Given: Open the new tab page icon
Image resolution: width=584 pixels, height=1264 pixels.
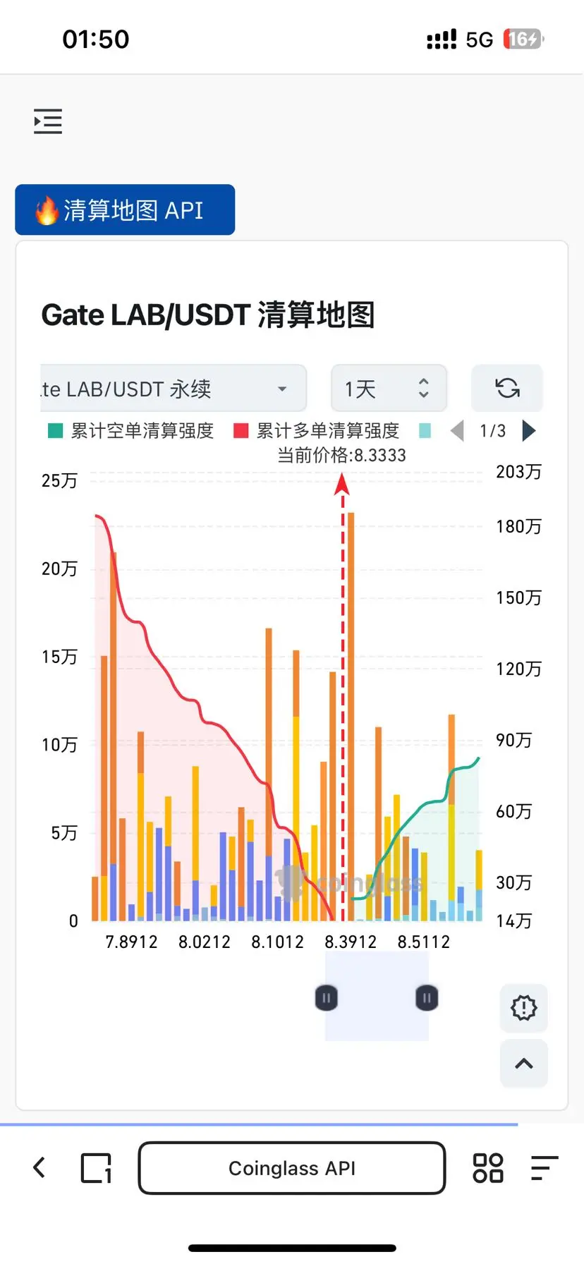Looking at the screenshot, I should pyautogui.click(x=97, y=1168).
